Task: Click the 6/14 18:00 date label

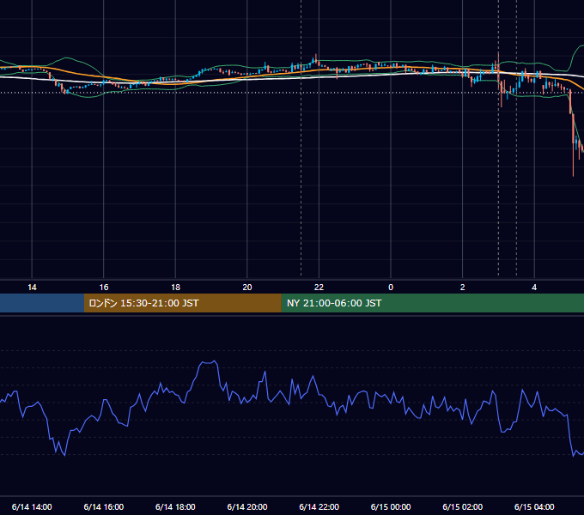Action: (175, 506)
